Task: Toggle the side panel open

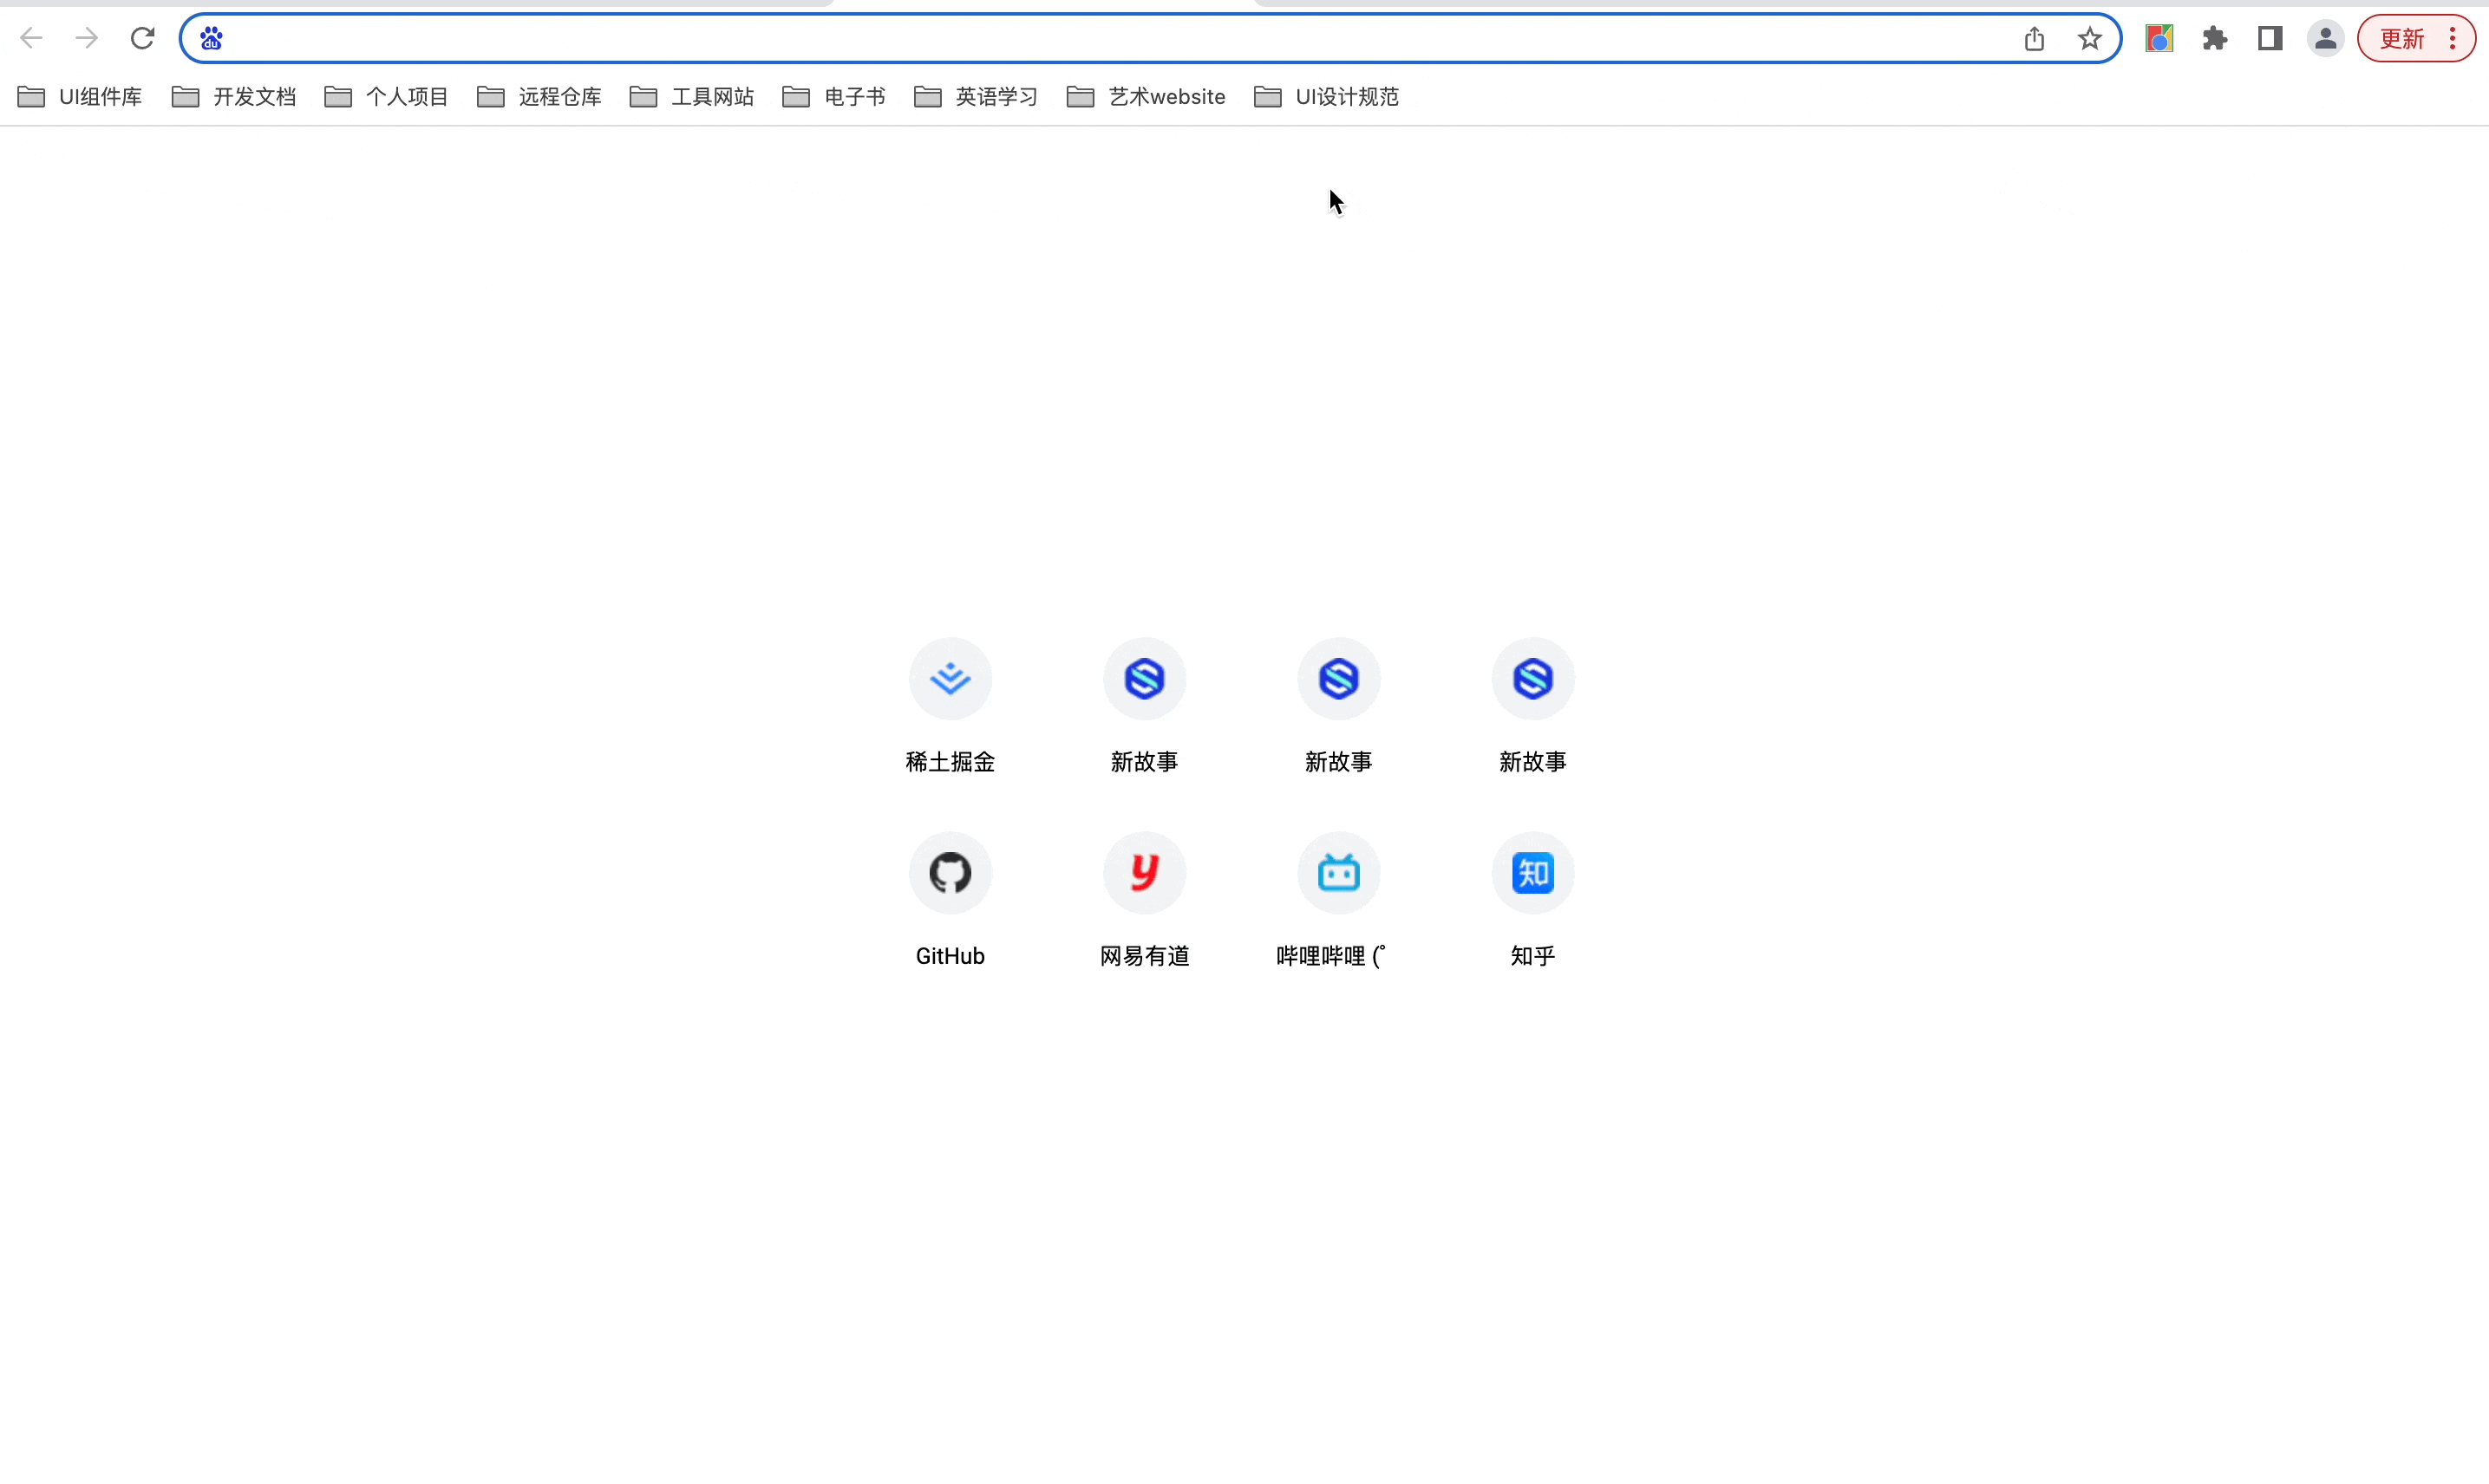Action: pos(2269,38)
